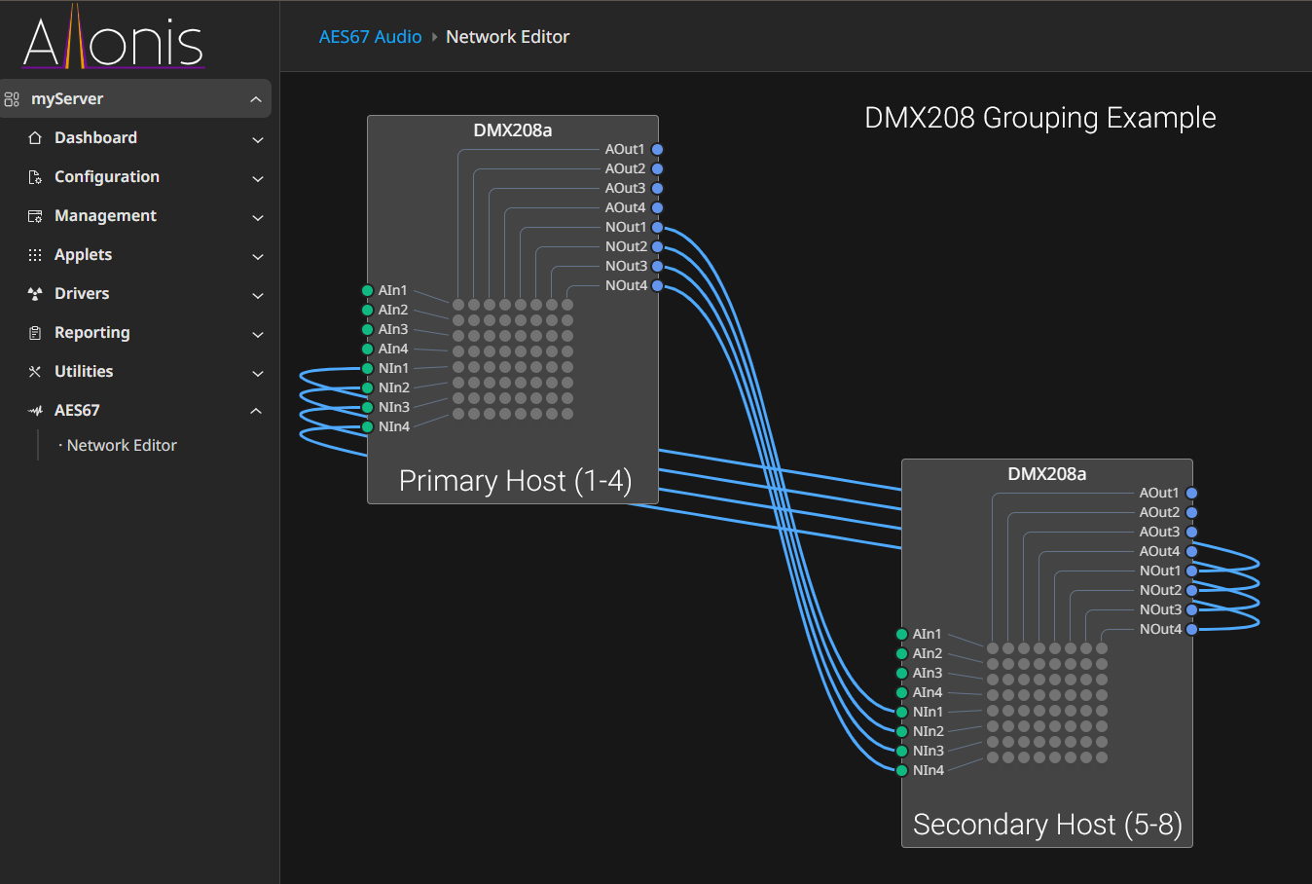
Task: Click Primary Host NOut1 output port
Action: tap(657, 227)
